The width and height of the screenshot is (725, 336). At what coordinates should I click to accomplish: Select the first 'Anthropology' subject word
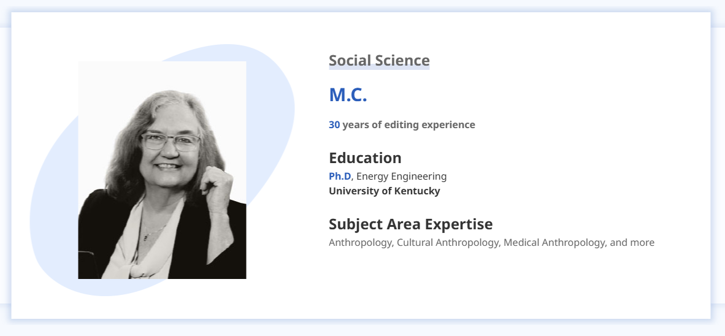point(359,242)
